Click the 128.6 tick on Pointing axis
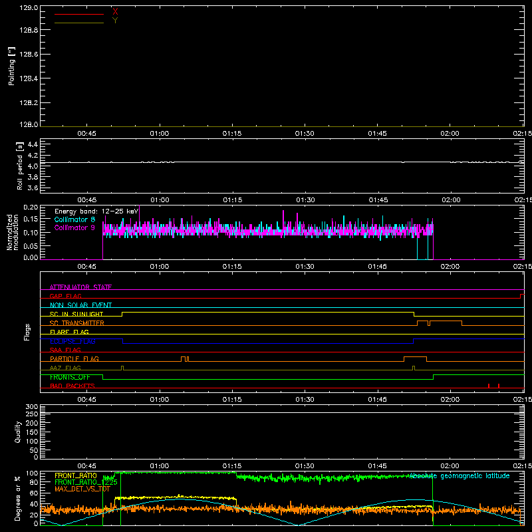 pos(29,55)
